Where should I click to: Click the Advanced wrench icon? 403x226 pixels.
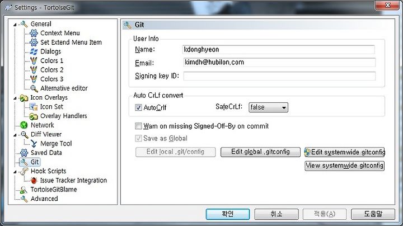pyautogui.click(x=24, y=199)
